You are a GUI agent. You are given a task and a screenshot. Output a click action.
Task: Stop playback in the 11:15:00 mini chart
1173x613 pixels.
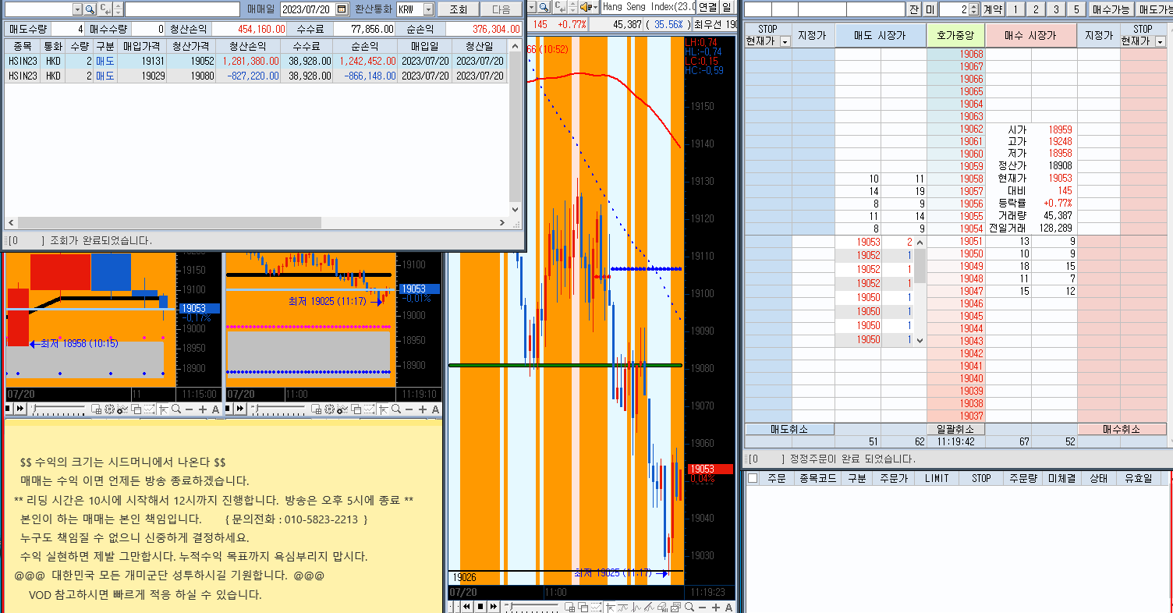click(8, 409)
